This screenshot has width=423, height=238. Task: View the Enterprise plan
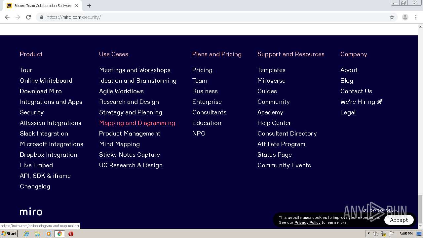tap(207, 102)
